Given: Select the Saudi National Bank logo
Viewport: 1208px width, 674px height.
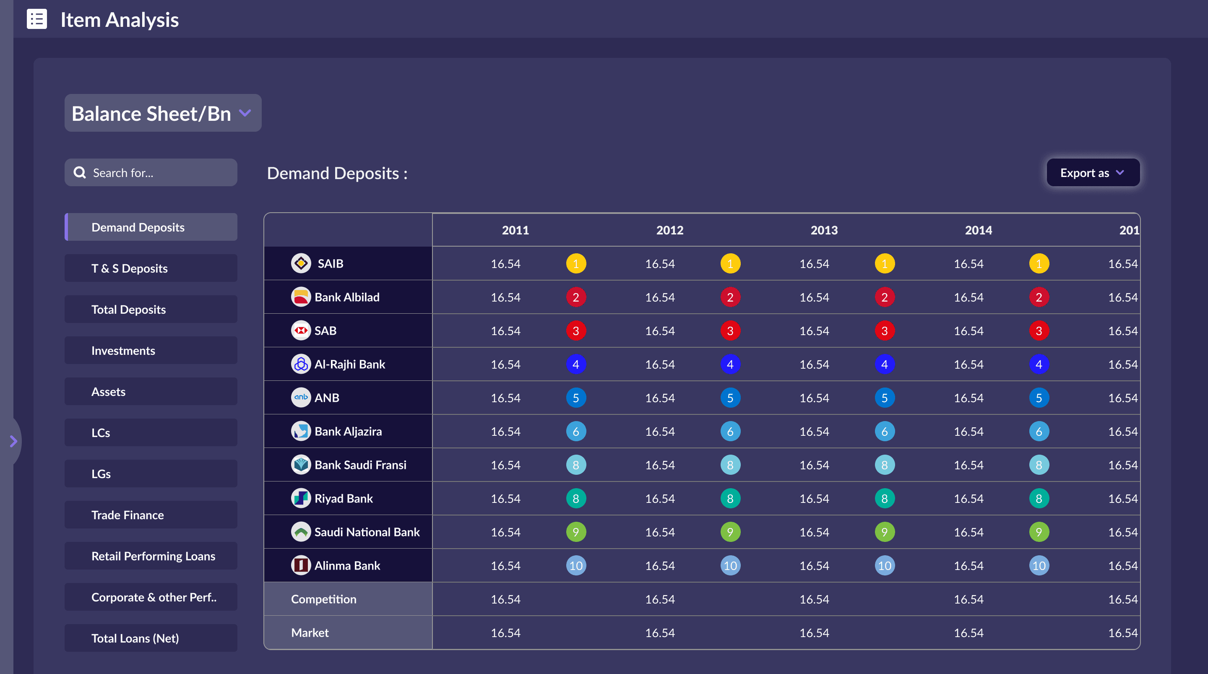Looking at the screenshot, I should (301, 532).
